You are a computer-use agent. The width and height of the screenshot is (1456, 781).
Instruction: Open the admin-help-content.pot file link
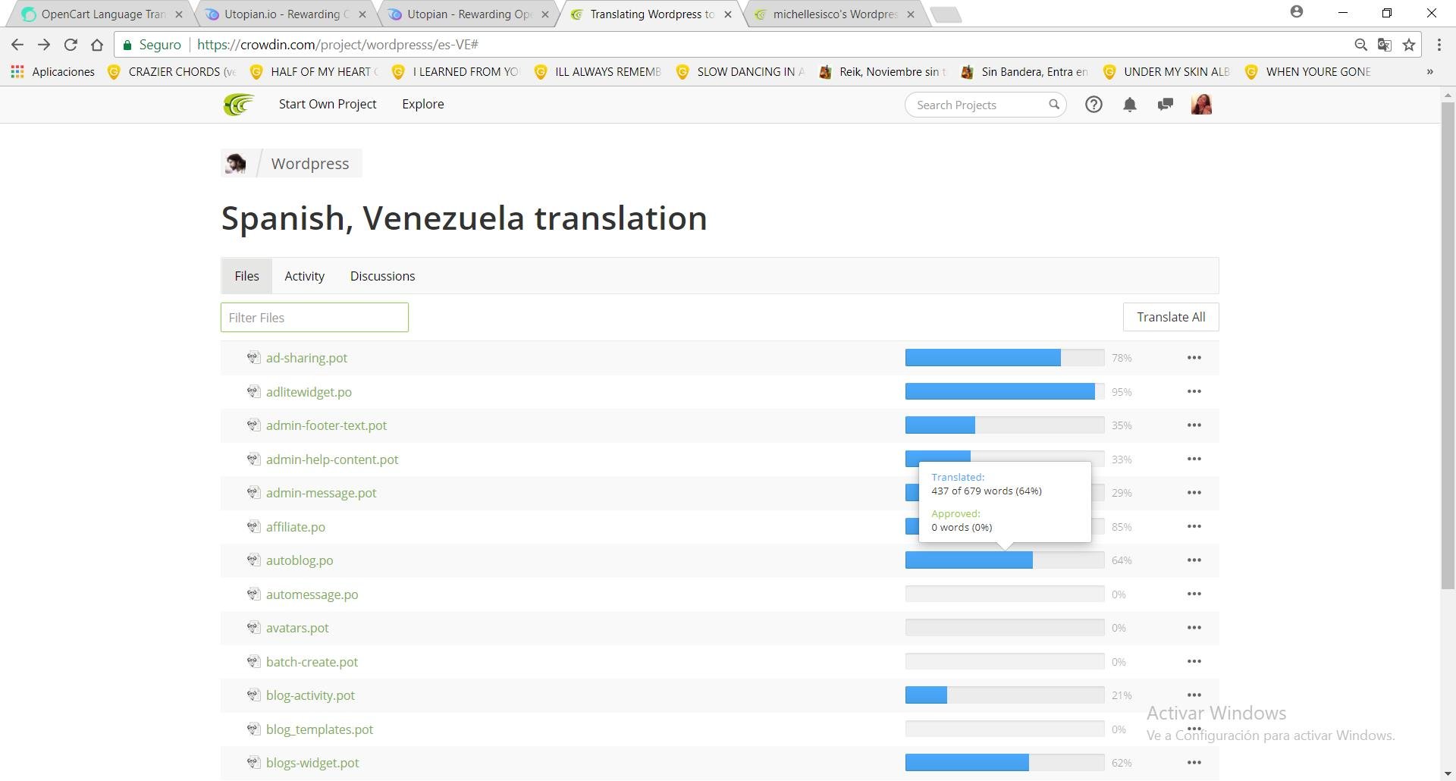[x=332, y=460]
